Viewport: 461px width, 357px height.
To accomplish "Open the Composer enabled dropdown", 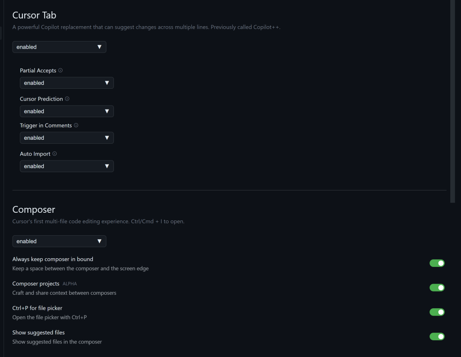I will [x=59, y=241].
